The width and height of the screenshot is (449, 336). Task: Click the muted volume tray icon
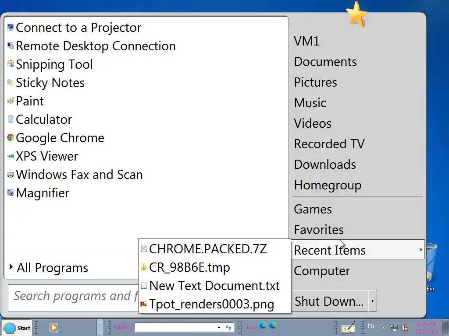405,328
